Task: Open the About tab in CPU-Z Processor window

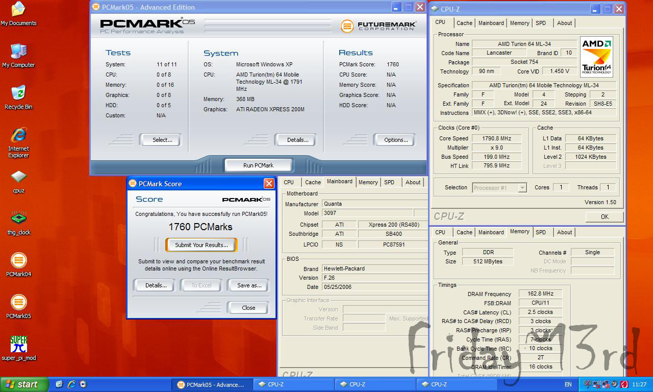Action: [x=564, y=23]
